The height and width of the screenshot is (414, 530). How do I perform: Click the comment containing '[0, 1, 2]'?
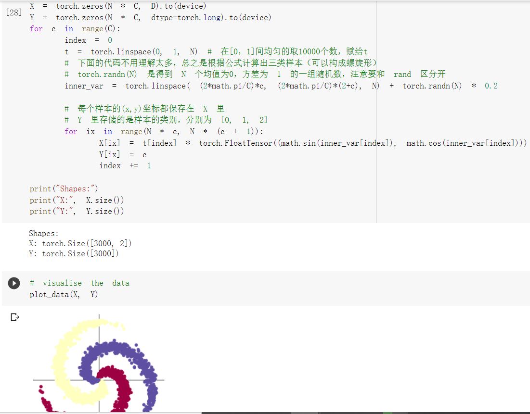(166, 120)
